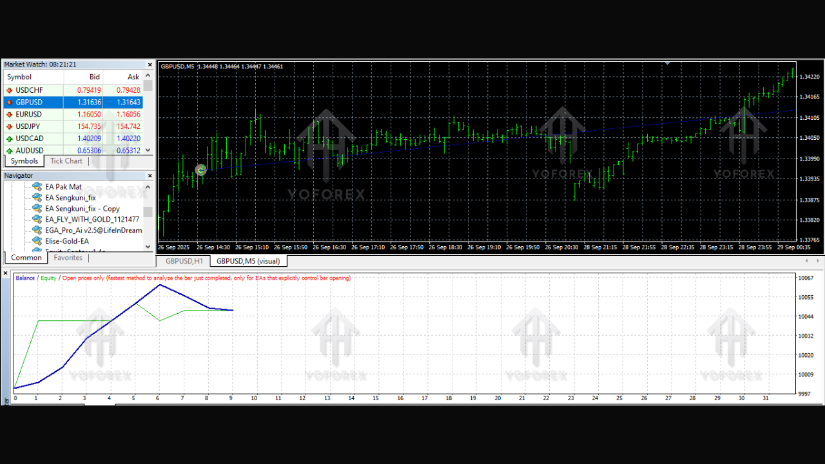Close the Navigator panel
Screen dimensions: 825x464
coord(150,176)
